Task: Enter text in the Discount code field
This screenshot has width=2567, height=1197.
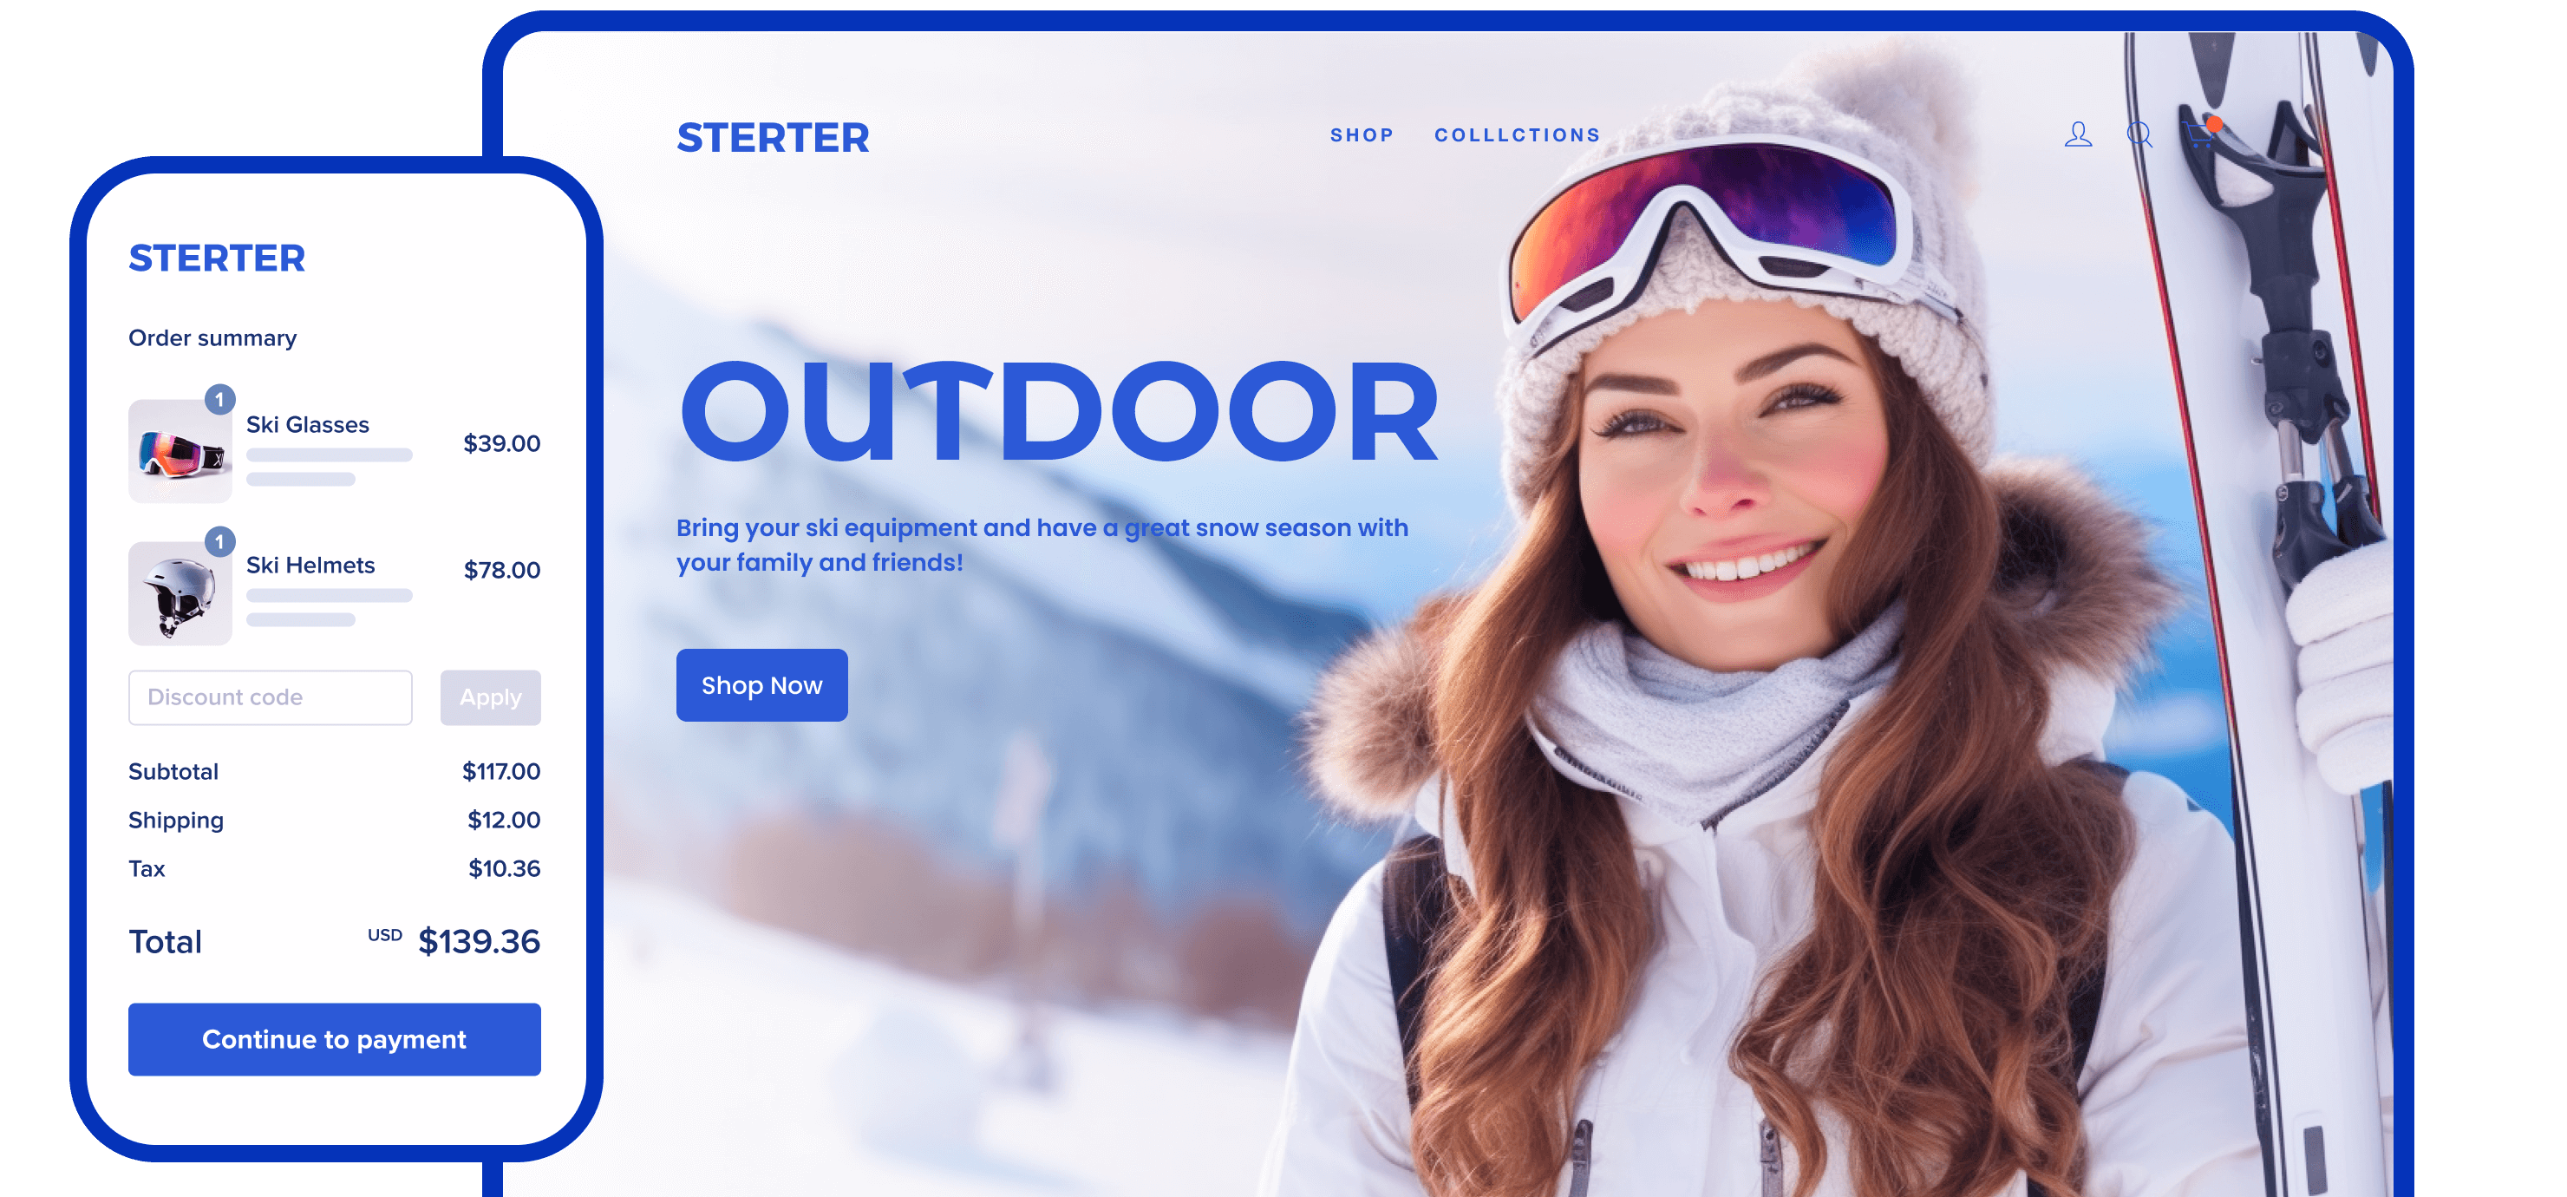Action: pos(270,696)
